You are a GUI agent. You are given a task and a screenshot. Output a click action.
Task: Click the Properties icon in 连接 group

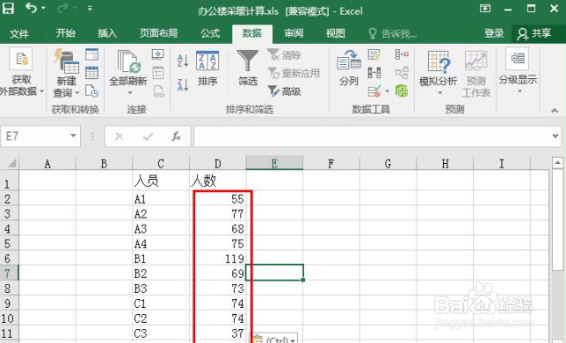(x=157, y=73)
